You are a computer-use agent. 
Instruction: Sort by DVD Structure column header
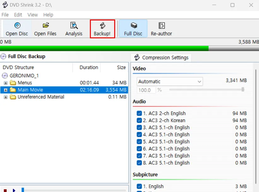tap(37, 68)
